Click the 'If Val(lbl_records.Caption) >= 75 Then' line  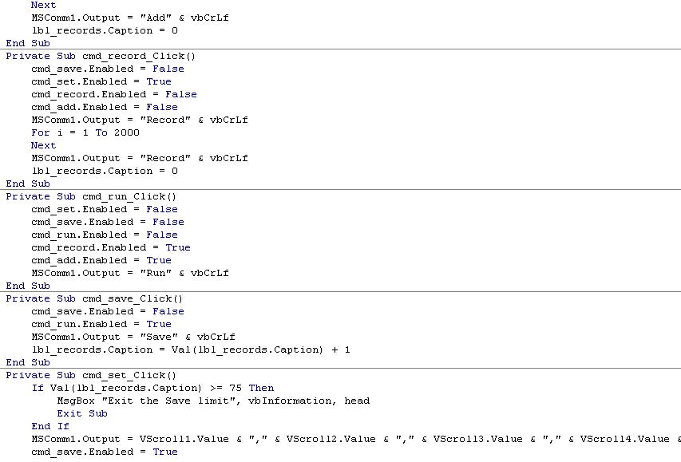[x=152, y=388]
